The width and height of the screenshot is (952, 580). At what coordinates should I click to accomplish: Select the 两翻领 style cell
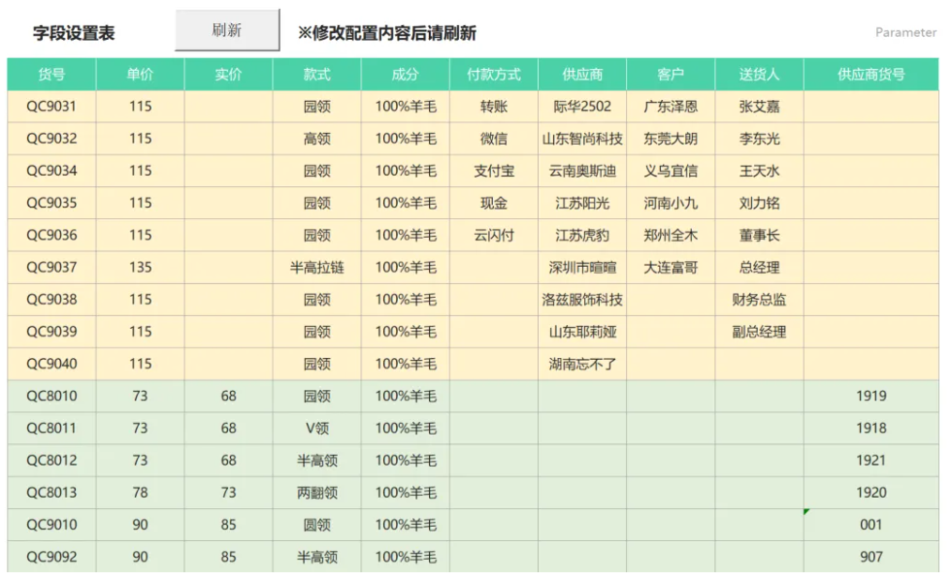click(x=317, y=493)
